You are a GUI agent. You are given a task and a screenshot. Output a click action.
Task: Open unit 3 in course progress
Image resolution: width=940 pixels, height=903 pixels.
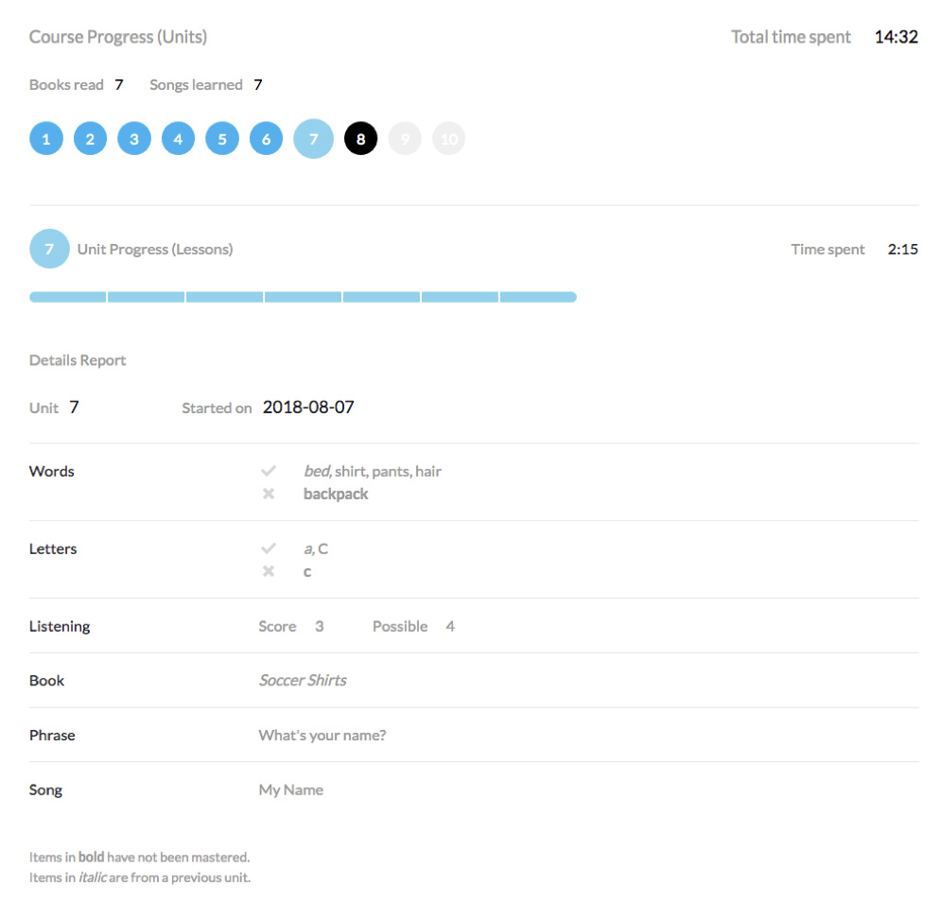[134, 139]
